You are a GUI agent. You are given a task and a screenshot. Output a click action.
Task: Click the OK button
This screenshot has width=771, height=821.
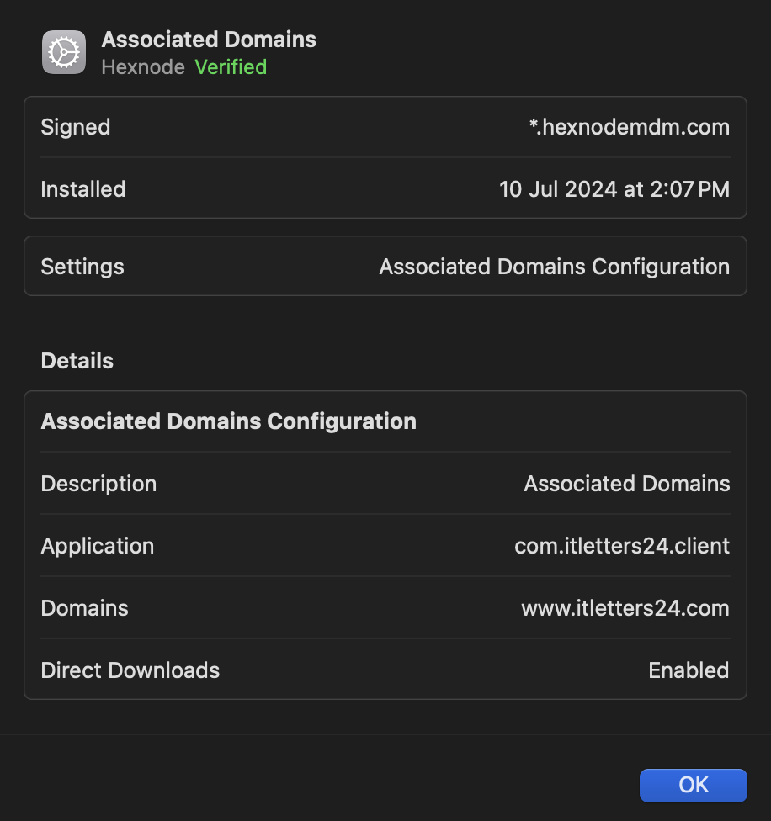click(693, 785)
